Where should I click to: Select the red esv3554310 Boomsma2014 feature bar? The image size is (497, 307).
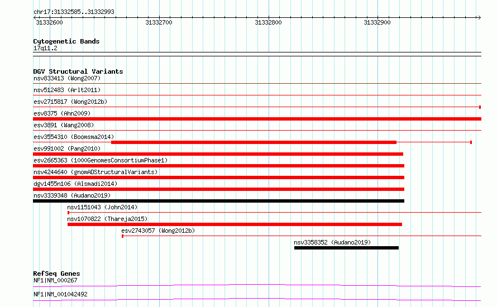point(254,142)
